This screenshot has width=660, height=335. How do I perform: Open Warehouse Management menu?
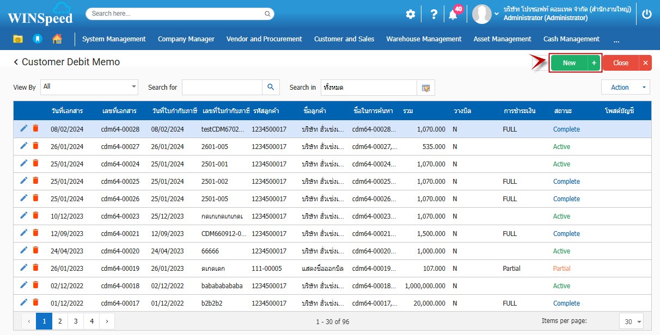point(424,39)
